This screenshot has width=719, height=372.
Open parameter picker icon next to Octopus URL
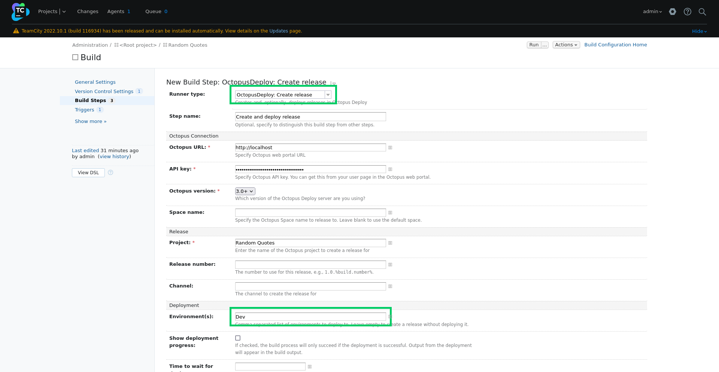click(x=390, y=148)
